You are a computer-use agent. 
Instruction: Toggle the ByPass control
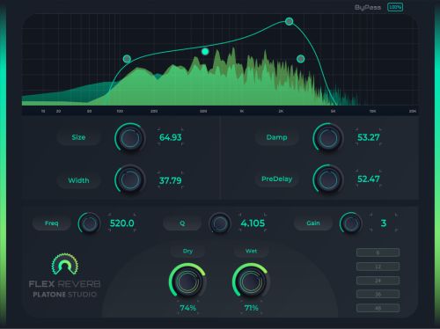click(x=368, y=7)
